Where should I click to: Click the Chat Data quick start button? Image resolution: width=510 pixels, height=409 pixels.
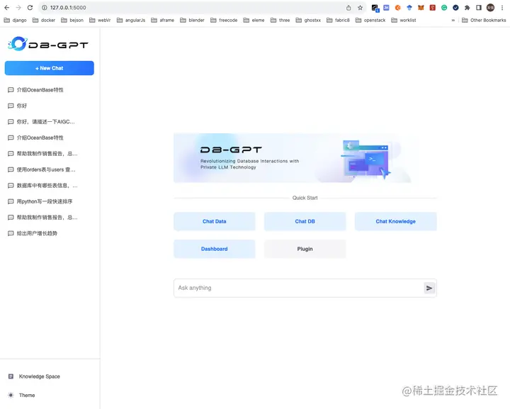click(x=215, y=221)
